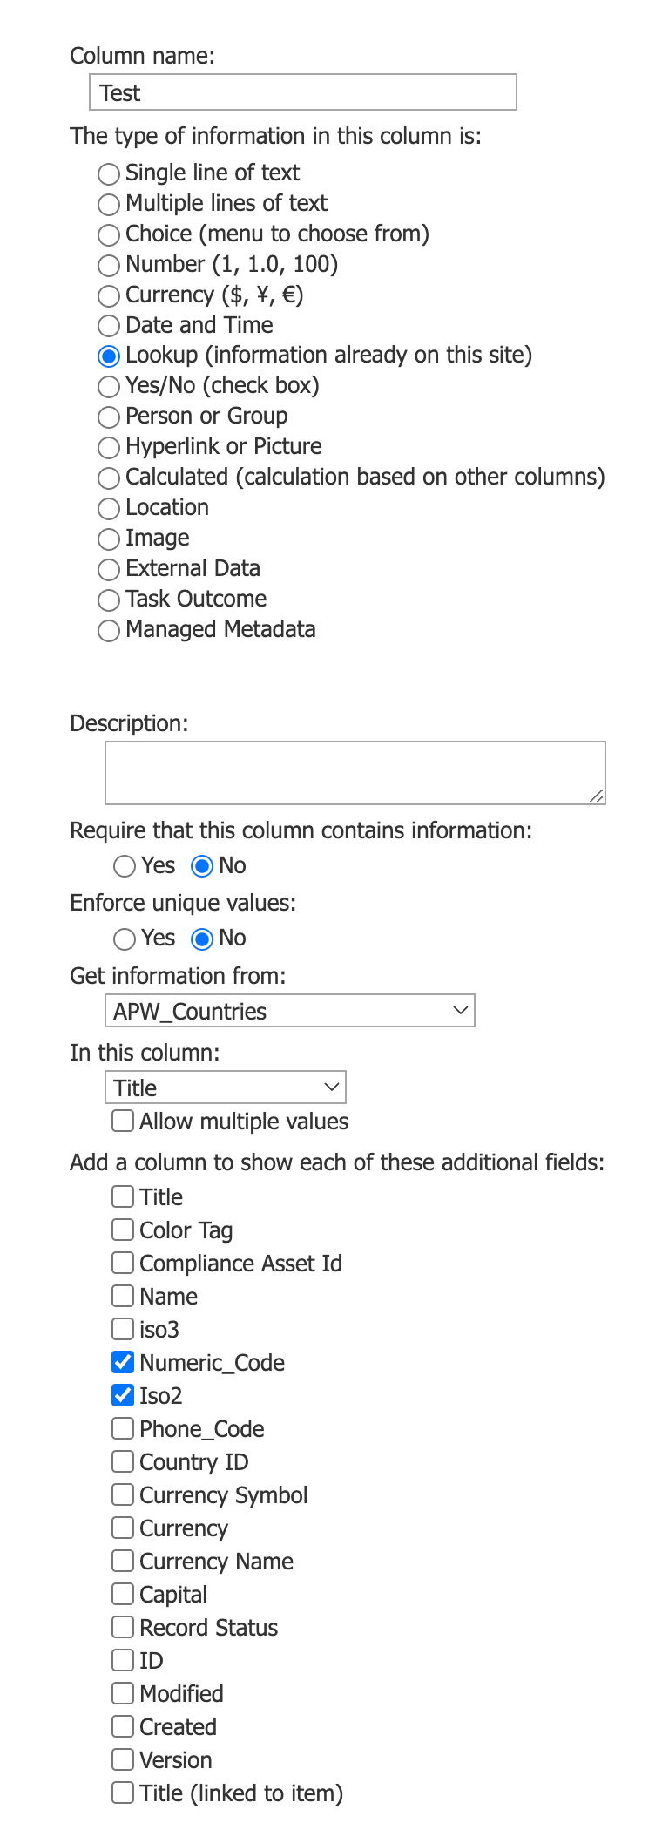Select the Managed Metadata type
The height and width of the screenshot is (1823, 662).
[x=108, y=629]
